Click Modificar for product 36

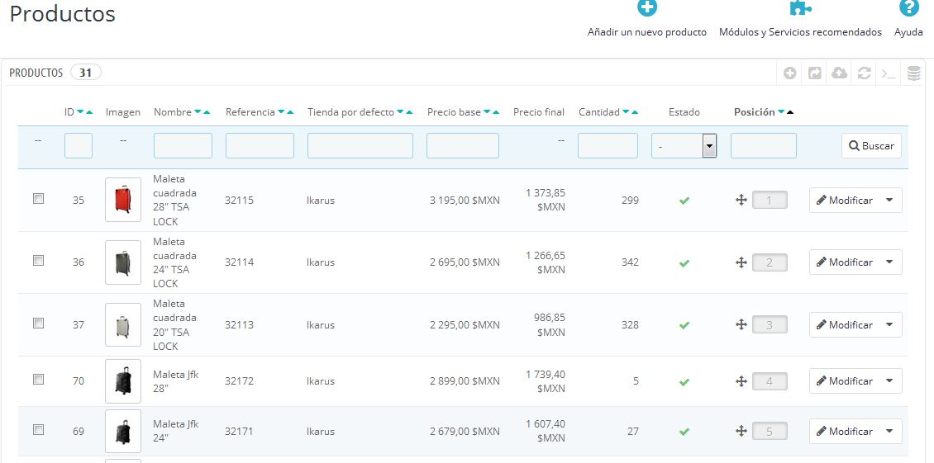[845, 262]
